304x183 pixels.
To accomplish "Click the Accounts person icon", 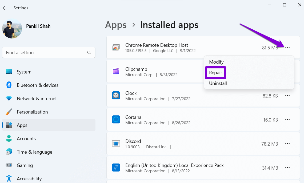I will (9, 138).
